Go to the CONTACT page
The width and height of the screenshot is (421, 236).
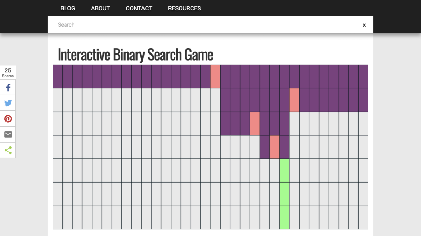click(139, 8)
